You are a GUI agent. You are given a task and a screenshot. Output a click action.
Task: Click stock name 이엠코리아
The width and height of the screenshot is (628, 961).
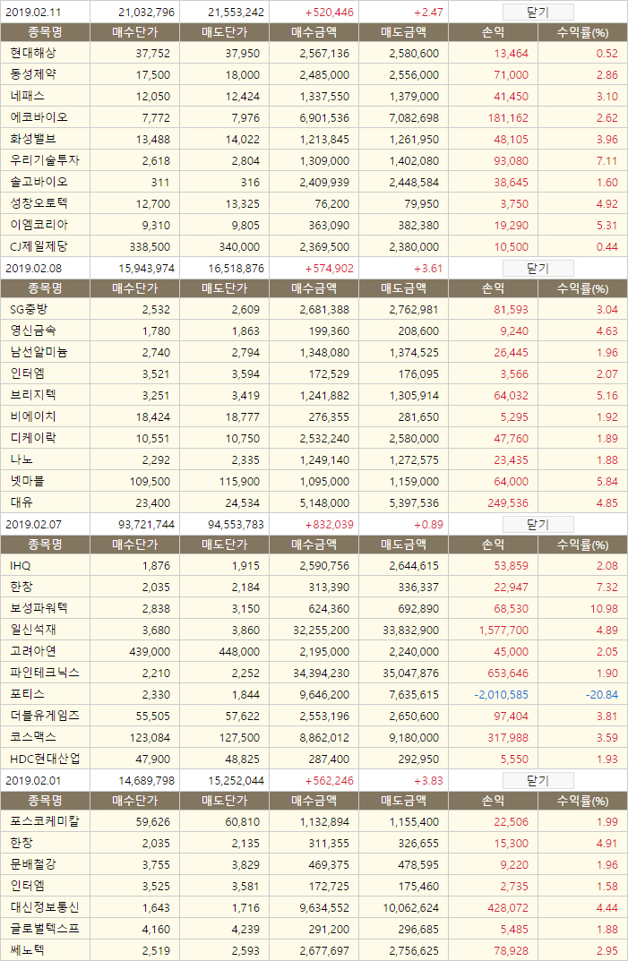coord(39,225)
